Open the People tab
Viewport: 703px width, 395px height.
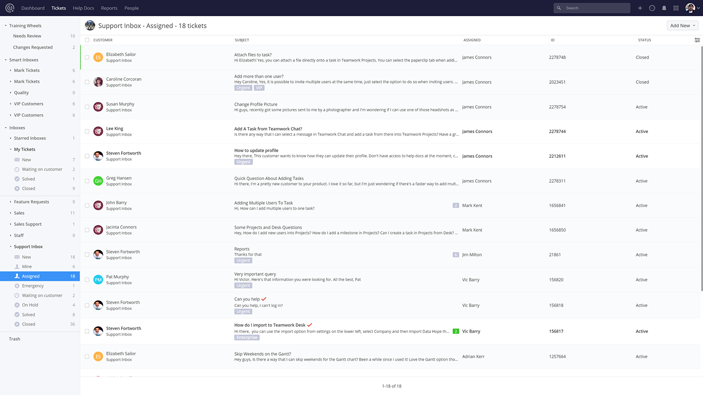[x=131, y=8]
